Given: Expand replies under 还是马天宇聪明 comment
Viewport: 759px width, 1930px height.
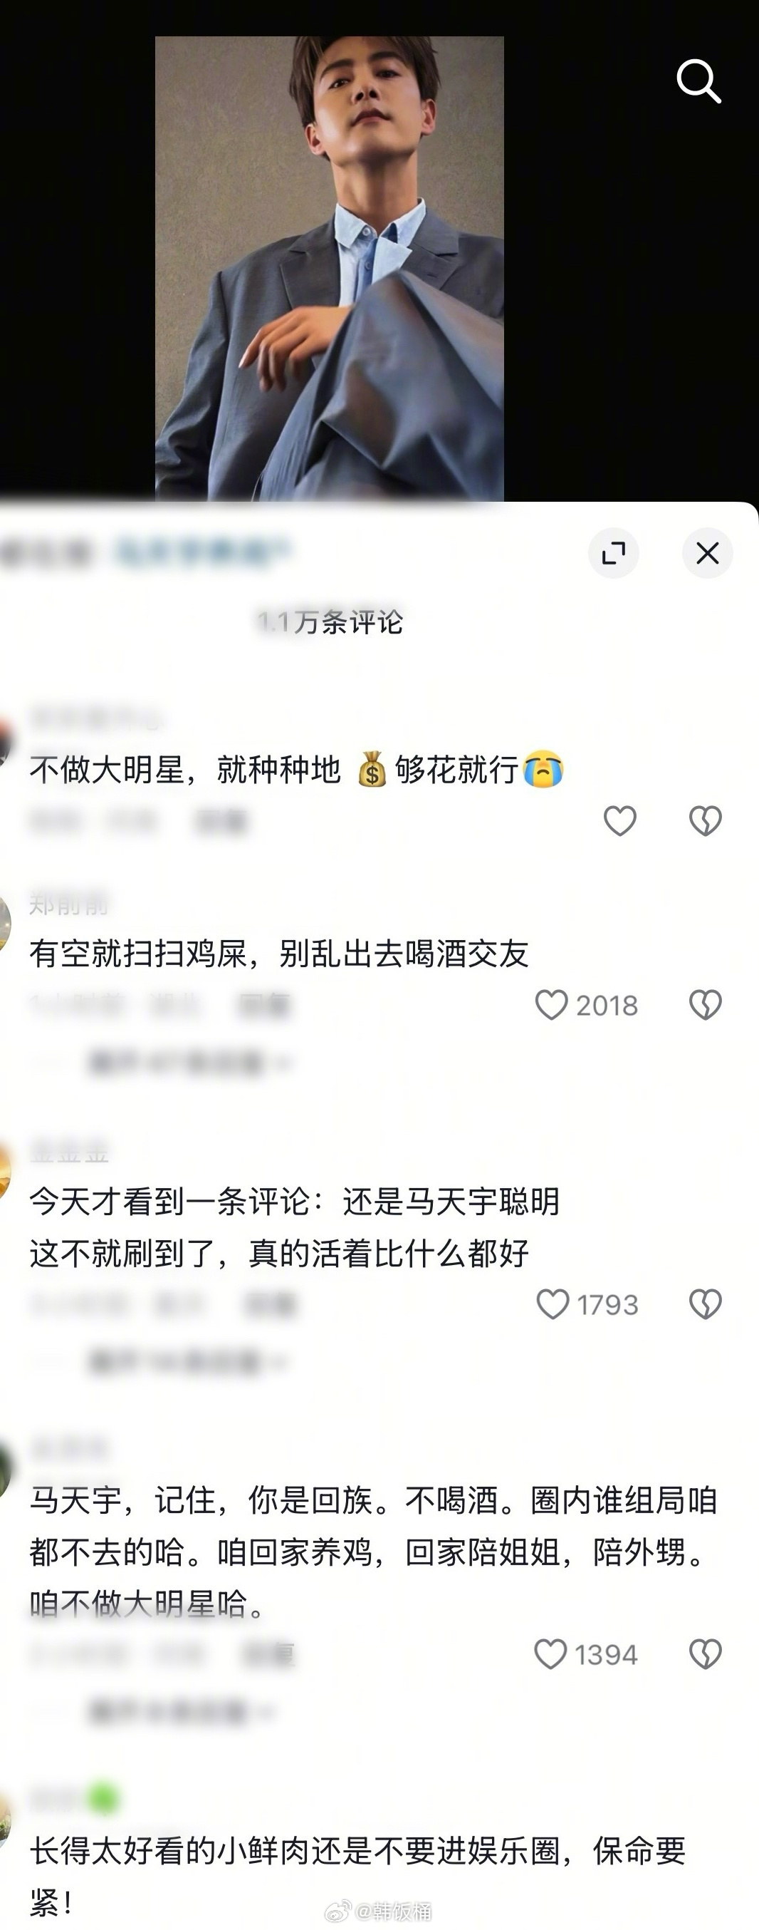Looking at the screenshot, I should 187,1362.
